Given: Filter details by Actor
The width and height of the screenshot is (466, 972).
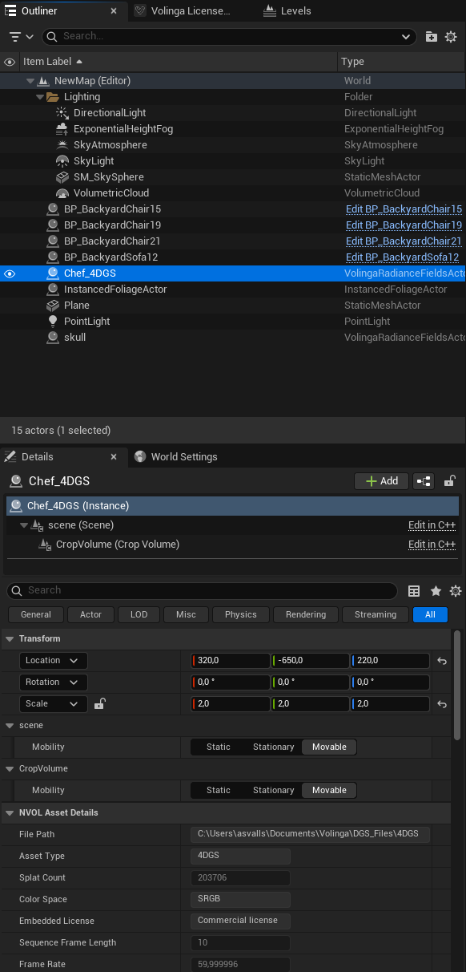Looking at the screenshot, I should coord(90,614).
